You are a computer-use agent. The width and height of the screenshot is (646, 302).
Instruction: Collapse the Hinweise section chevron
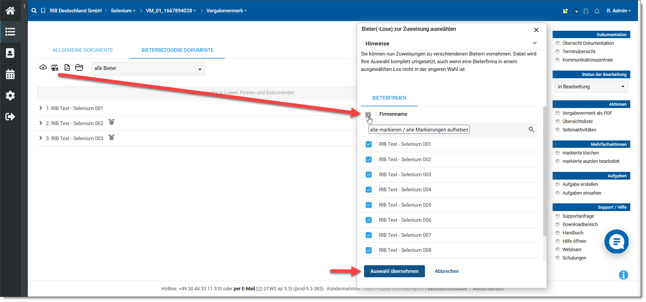pyautogui.click(x=534, y=43)
